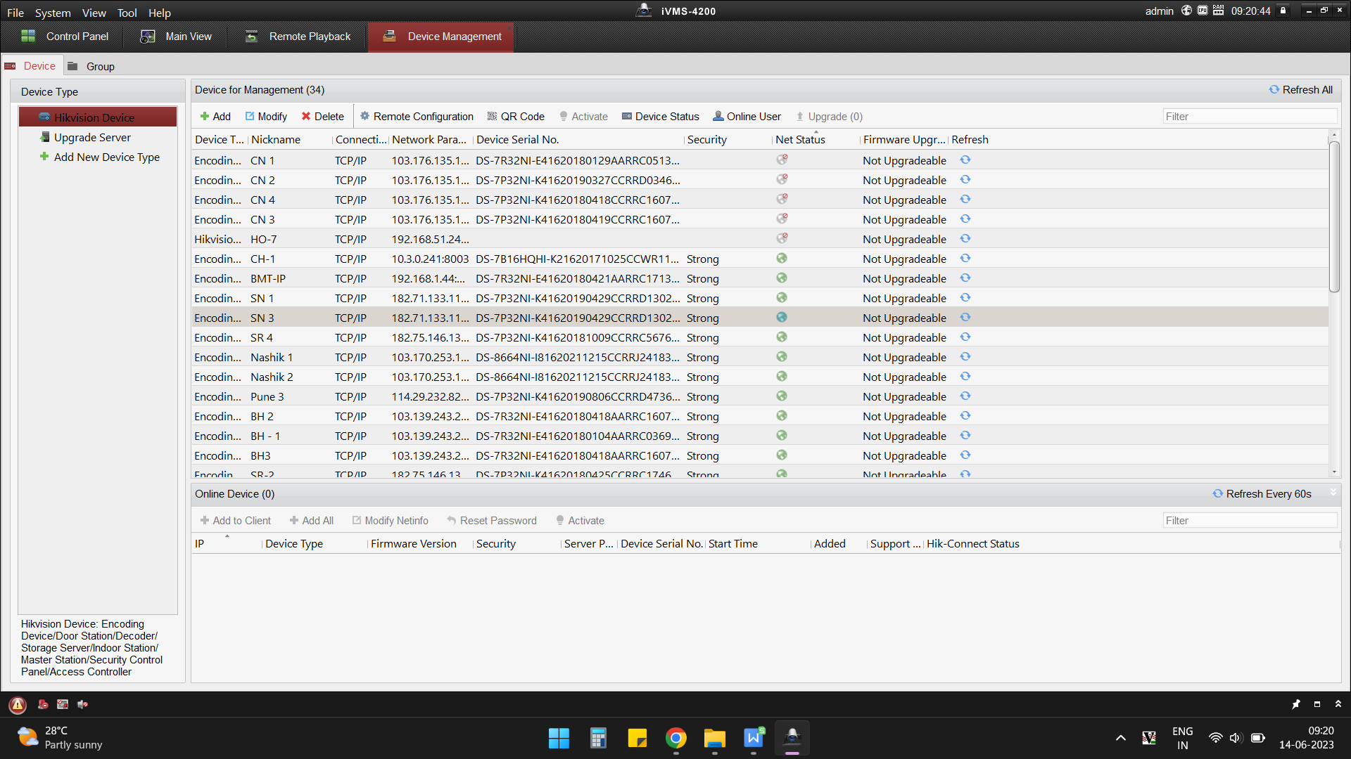
Task: Switch to the Group tab
Action: point(91,66)
